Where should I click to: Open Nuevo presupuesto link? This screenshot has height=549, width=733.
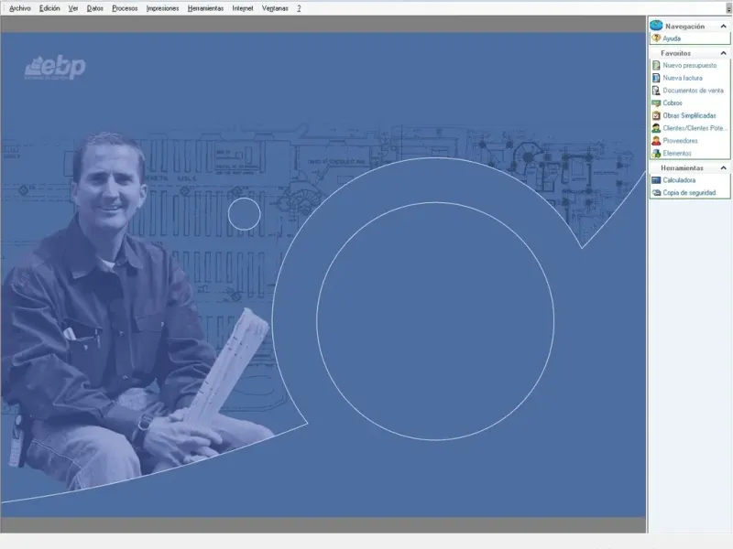(x=690, y=65)
